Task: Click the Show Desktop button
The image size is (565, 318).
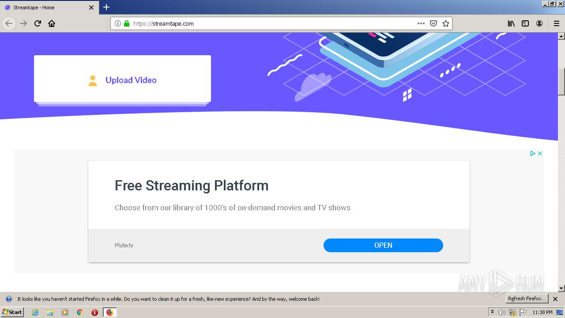Action: (560, 312)
